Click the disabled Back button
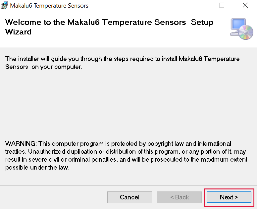This screenshot has height=209, width=257. 179,197
